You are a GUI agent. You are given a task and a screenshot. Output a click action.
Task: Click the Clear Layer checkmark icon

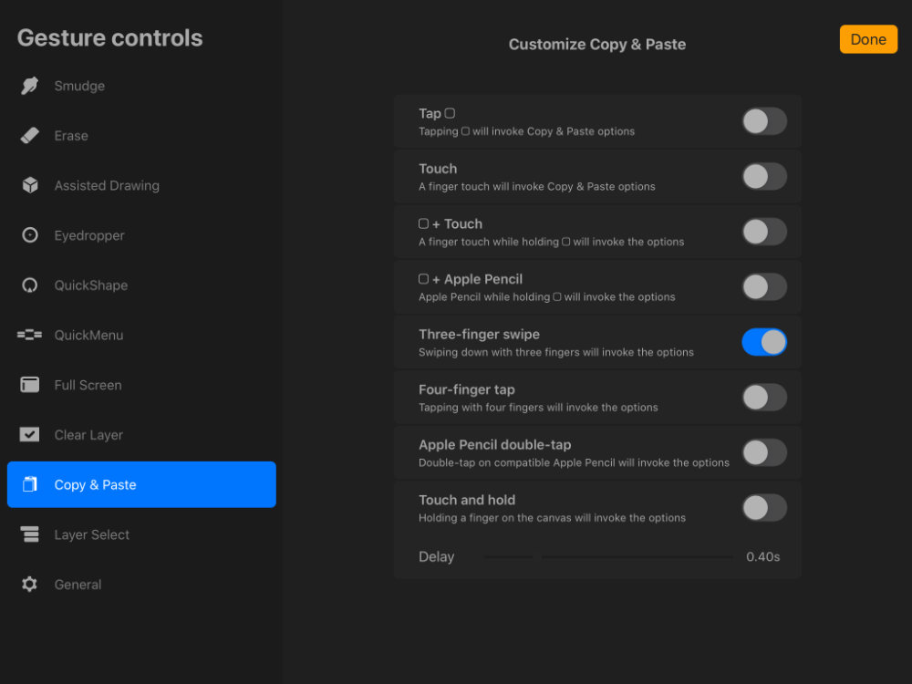(30, 434)
